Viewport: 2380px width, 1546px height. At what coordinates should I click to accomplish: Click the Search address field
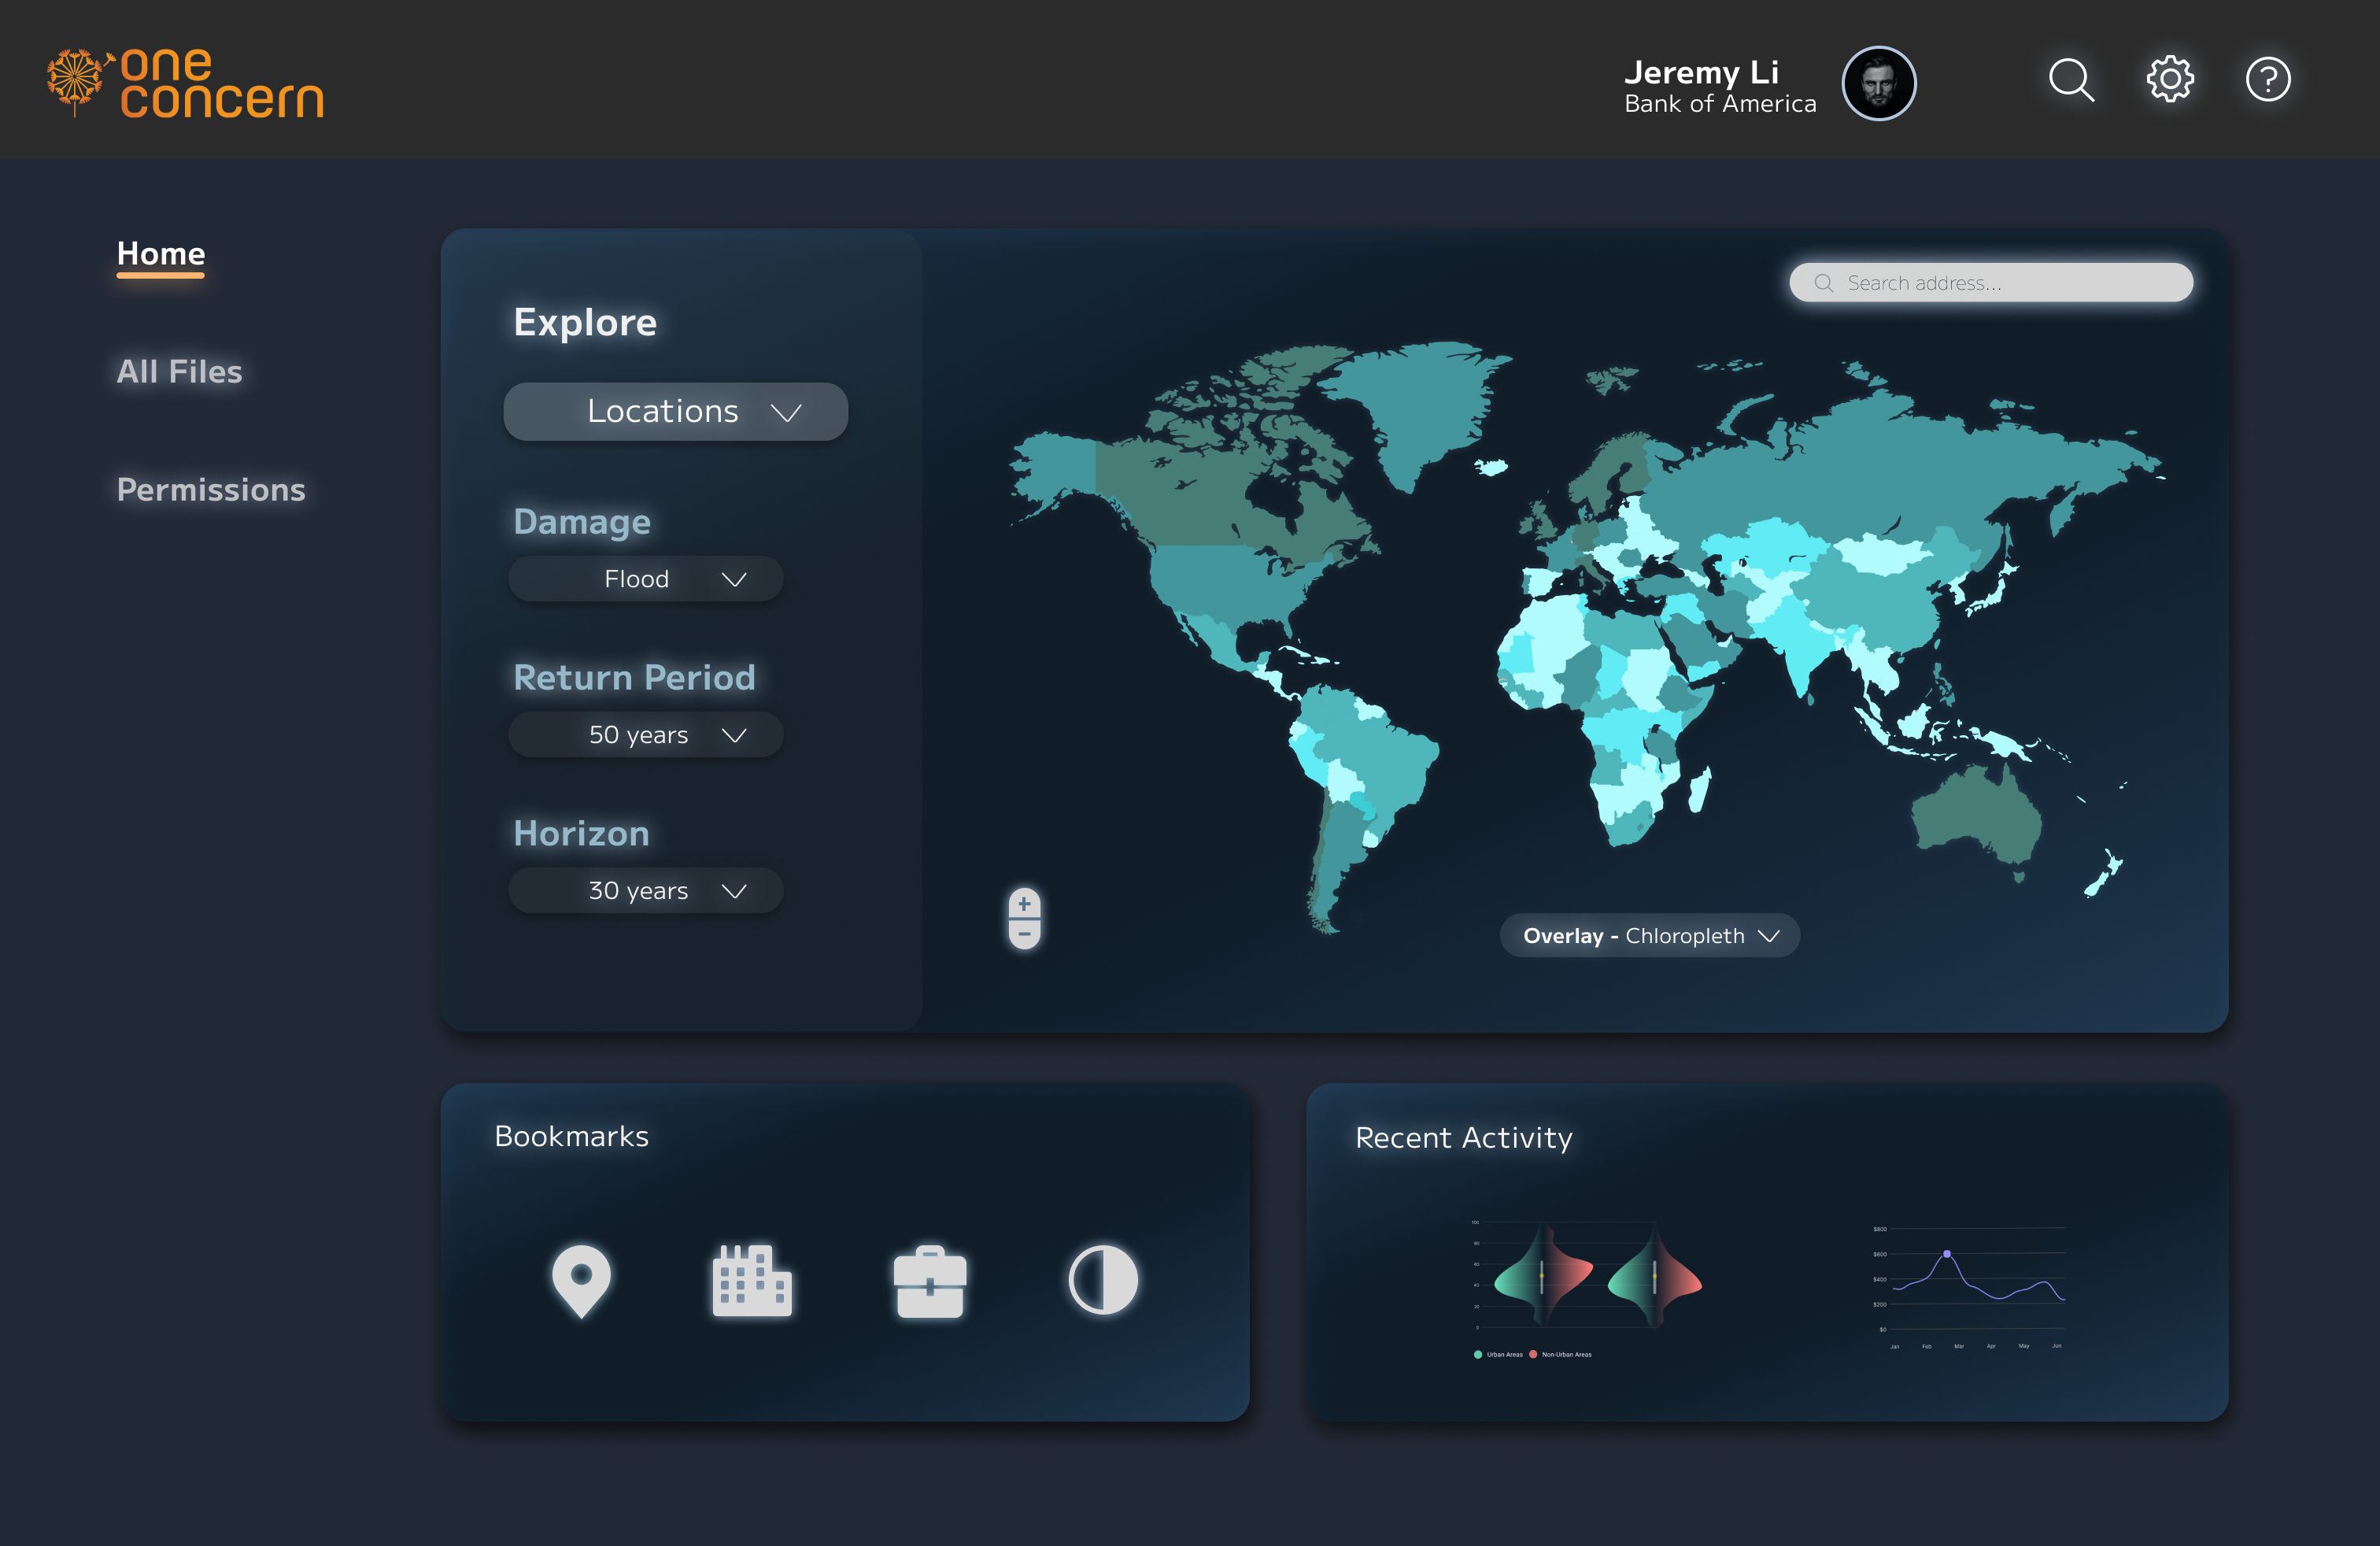click(x=1991, y=283)
